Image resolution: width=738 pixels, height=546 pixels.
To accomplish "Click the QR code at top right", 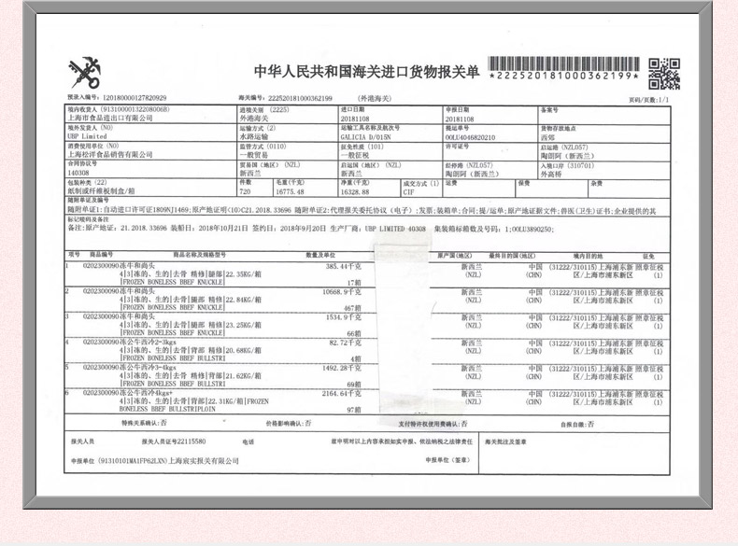I will 664,74.
